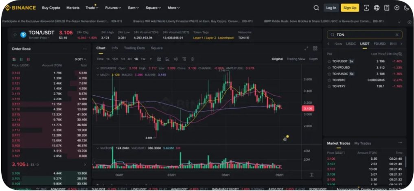Move quote currency tabs right with arrow
This screenshot has height=191, width=414.
click(401, 44)
